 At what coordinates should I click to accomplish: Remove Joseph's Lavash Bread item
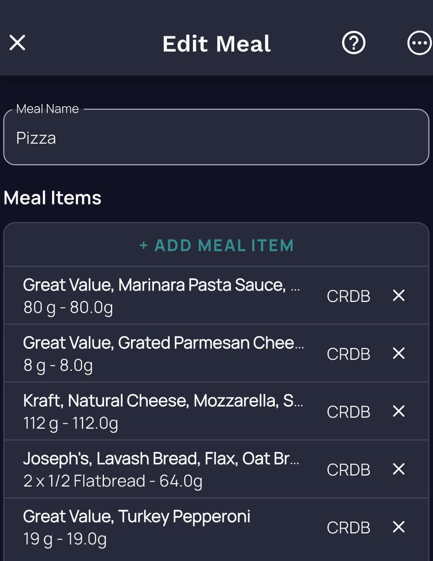coord(399,469)
